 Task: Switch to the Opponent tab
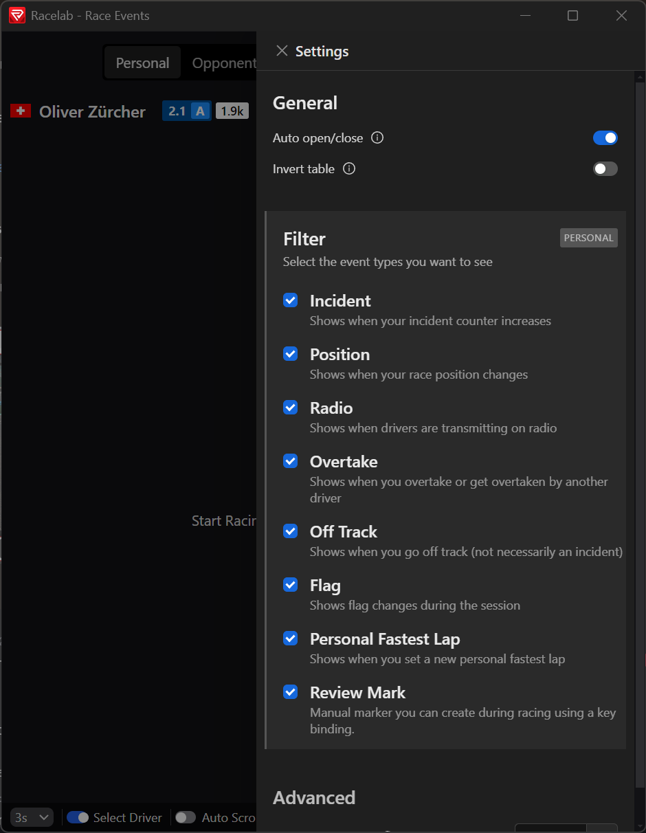(x=223, y=62)
